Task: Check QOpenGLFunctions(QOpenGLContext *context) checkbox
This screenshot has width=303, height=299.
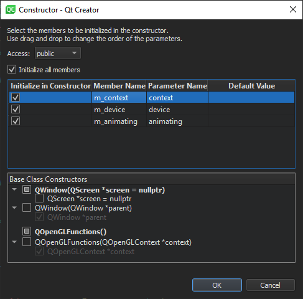Action: (27, 242)
